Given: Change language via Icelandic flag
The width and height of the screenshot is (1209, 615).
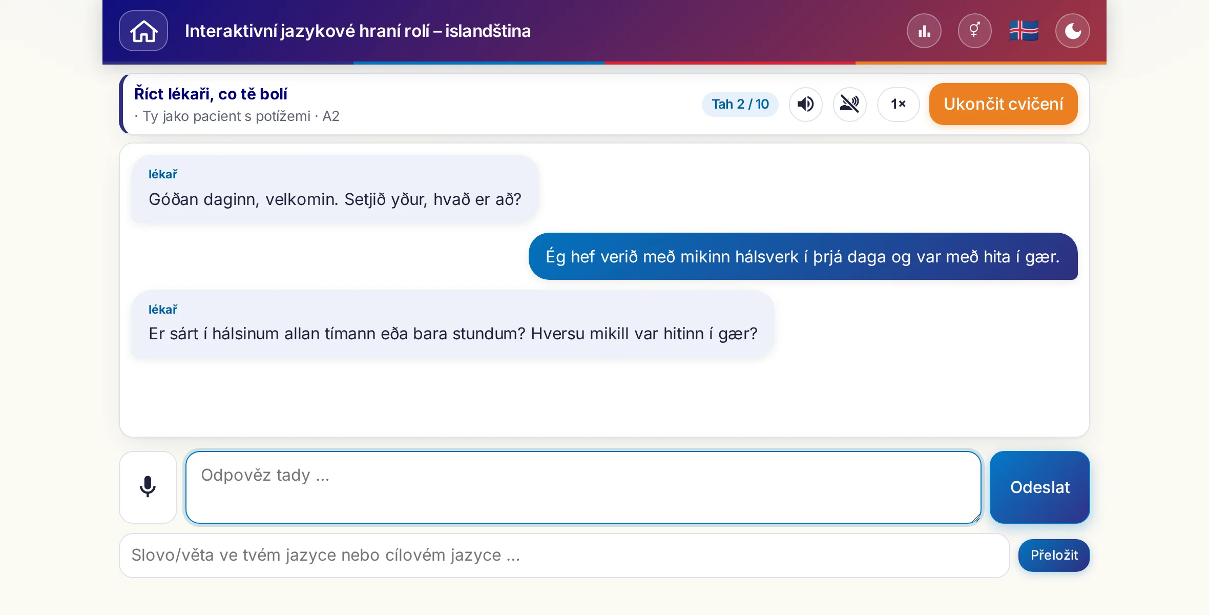Looking at the screenshot, I should [x=1024, y=31].
